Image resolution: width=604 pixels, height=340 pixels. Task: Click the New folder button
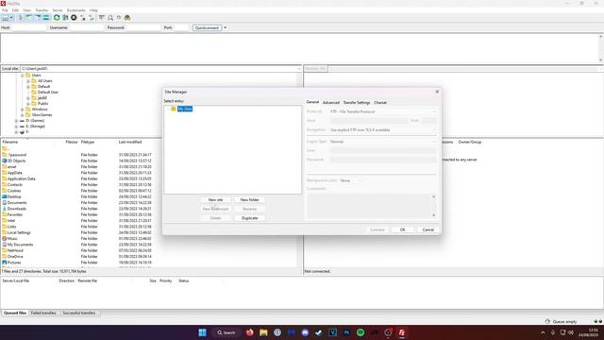click(x=249, y=199)
